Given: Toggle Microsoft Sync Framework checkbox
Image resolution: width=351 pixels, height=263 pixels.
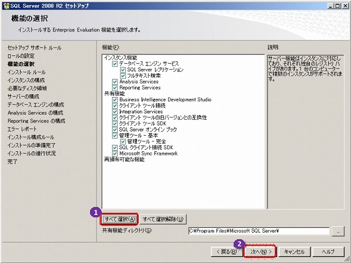Looking at the screenshot, I should click(x=115, y=154).
